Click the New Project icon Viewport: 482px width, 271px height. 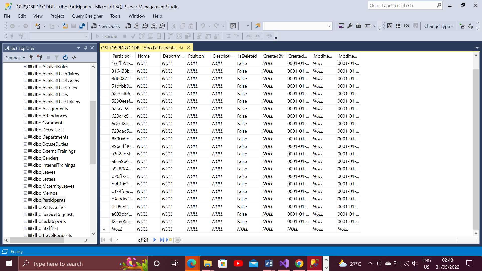(38, 26)
